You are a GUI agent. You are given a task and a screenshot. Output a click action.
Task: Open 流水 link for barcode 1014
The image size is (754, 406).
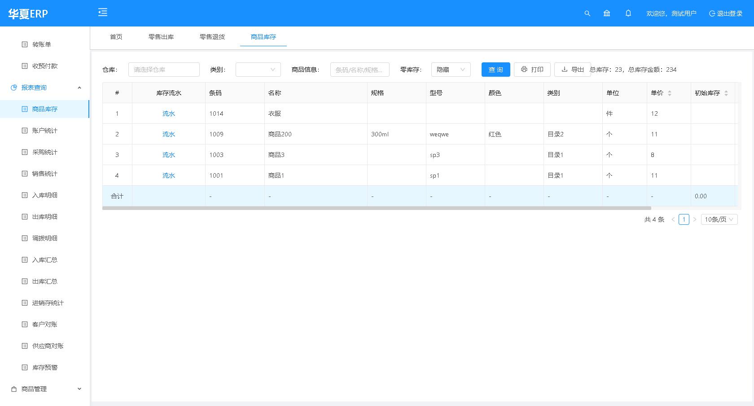[x=168, y=113]
